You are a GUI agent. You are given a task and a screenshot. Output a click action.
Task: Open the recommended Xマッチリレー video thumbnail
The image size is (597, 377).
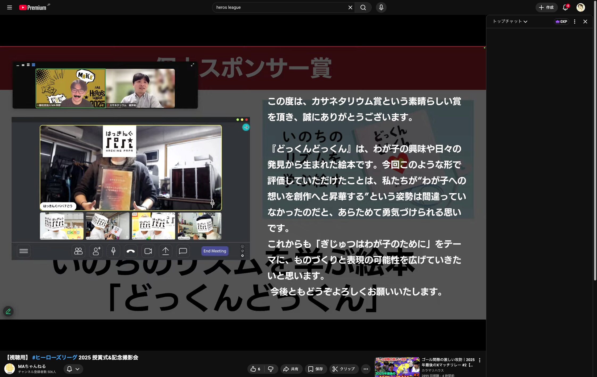point(397,367)
